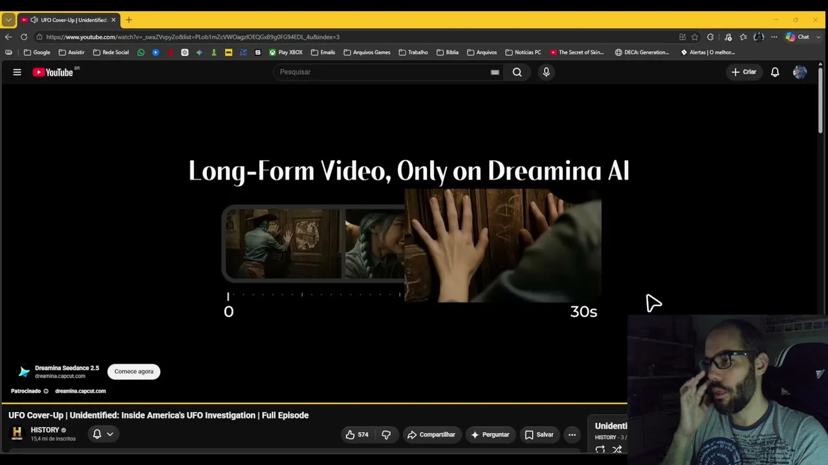828x465 pixels.
Task: Open the Assistir bookmarks folder
Action: click(x=71, y=52)
